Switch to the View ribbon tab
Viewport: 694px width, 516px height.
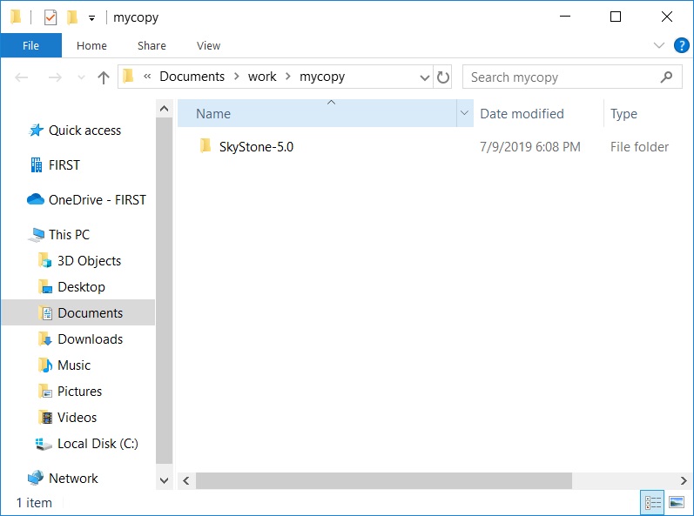click(208, 46)
